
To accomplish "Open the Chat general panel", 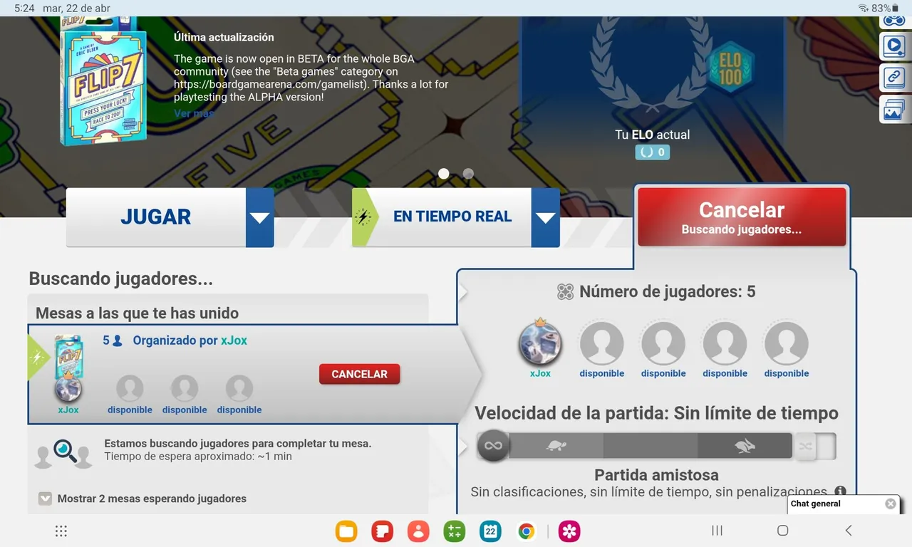I will (x=816, y=504).
